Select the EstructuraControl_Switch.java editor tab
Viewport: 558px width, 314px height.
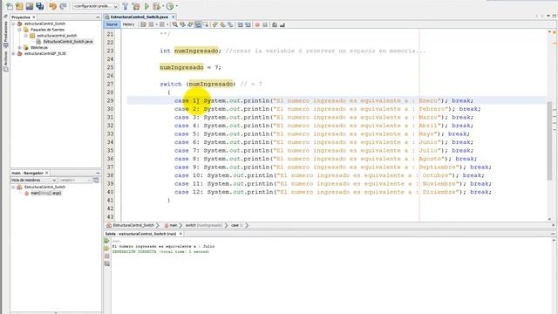click(x=139, y=17)
